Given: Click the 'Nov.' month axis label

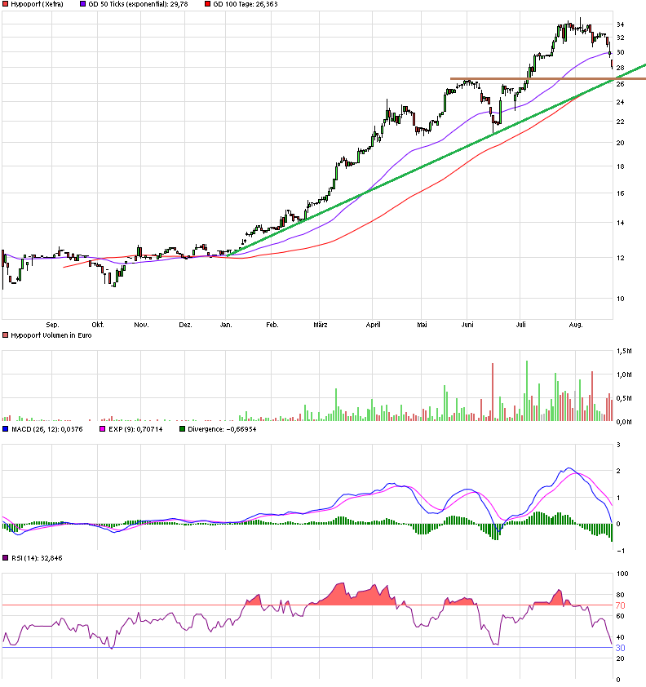Looking at the screenshot, I should click(141, 325).
